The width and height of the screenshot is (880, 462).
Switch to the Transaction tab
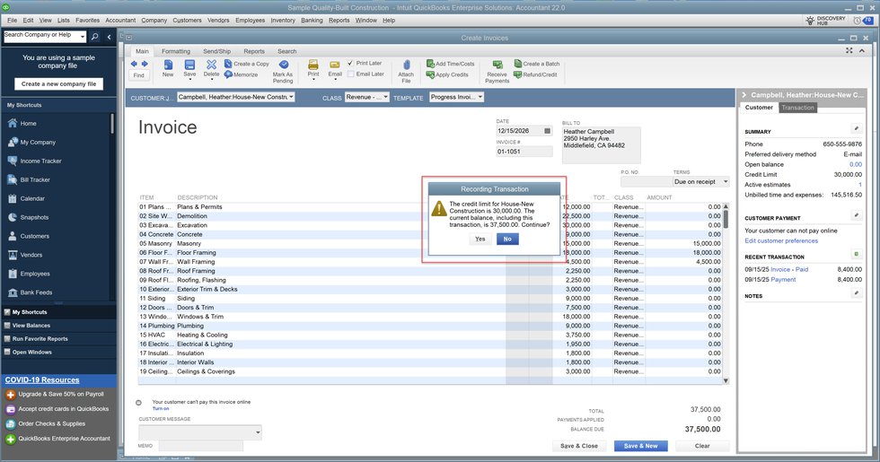pos(797,108)
